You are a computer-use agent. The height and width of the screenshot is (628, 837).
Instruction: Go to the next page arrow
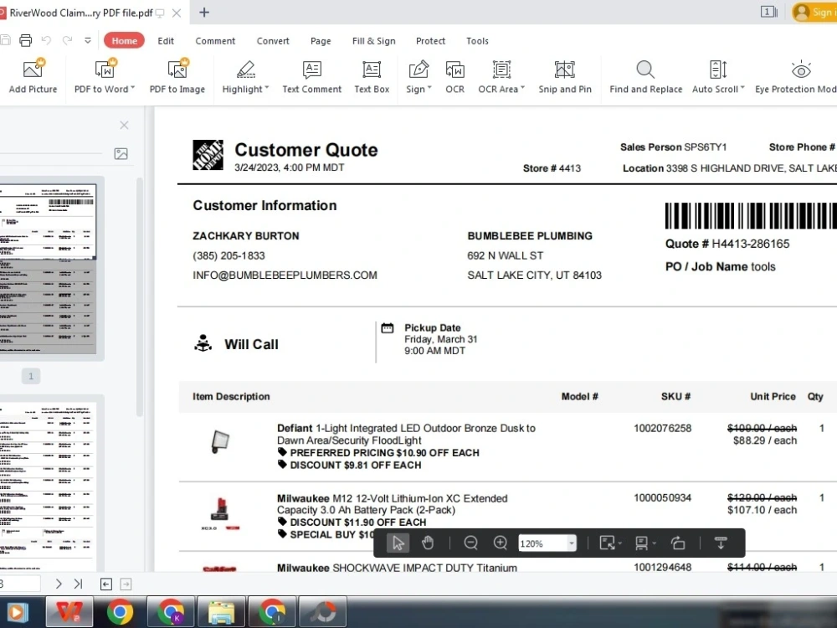tap(59, 584)
